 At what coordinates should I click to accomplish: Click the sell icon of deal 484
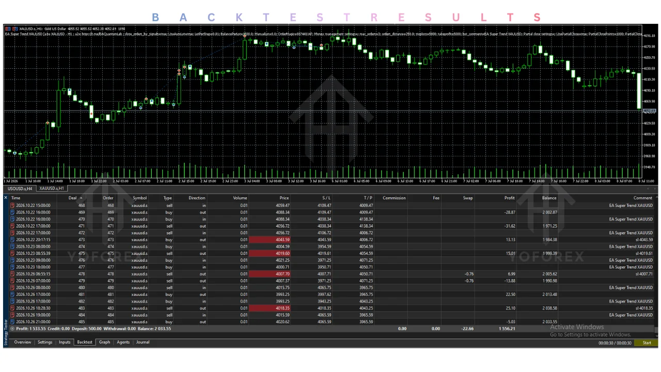[12, 315]
